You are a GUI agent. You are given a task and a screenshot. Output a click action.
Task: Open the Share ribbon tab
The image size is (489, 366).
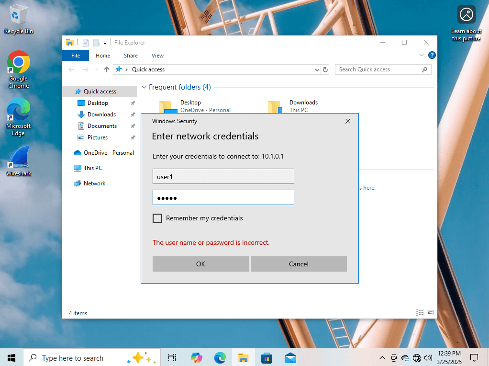131,56
